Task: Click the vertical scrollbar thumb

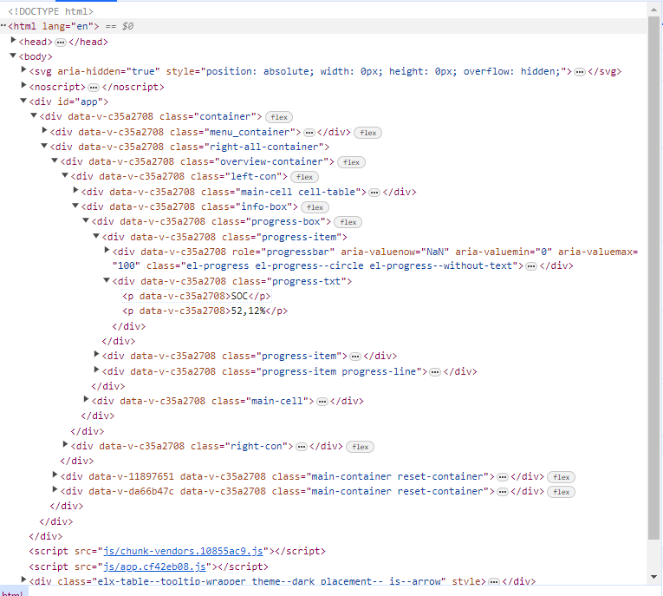Action: pos(653,278)
